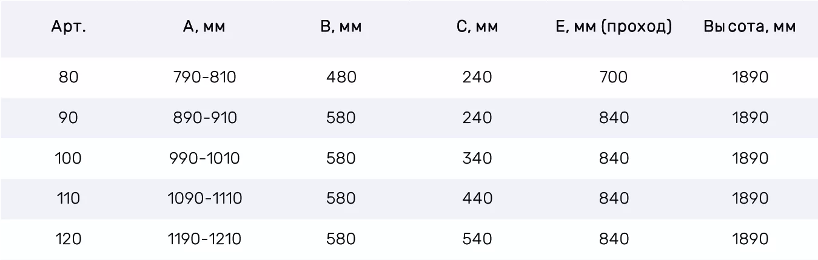This screenshot has width=818, height=260.
Task: Click the "Высота, мм" column header
Action: click(x=750, y=27)
